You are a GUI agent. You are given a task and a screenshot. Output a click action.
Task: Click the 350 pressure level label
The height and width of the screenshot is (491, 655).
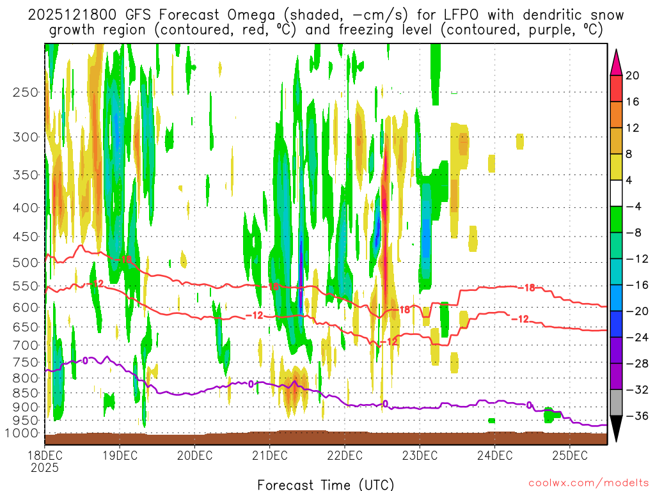26,175
